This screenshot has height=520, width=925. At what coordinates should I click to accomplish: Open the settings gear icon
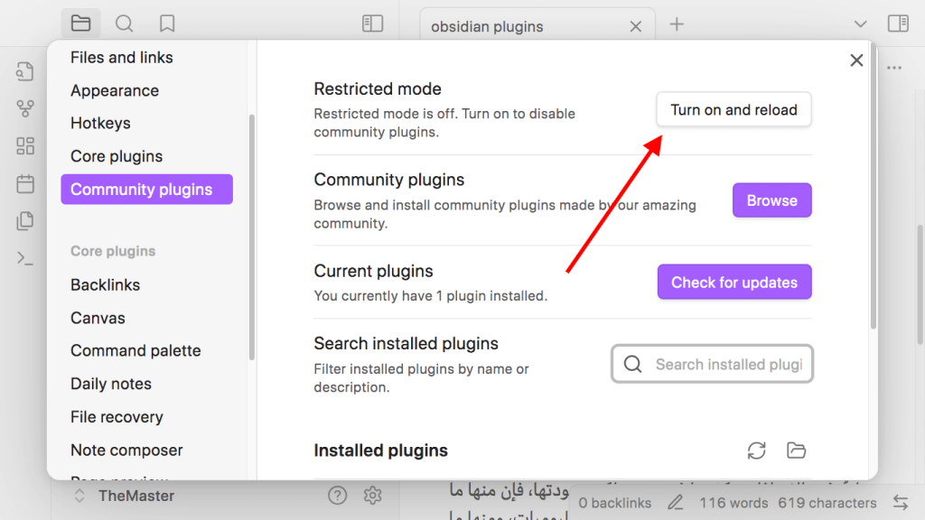pyautogui.click(x=372, y=496)
